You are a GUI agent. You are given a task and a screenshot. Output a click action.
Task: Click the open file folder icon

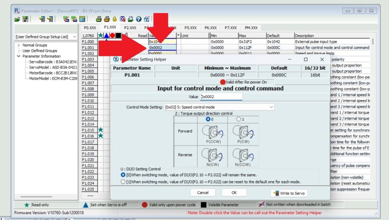17,19
